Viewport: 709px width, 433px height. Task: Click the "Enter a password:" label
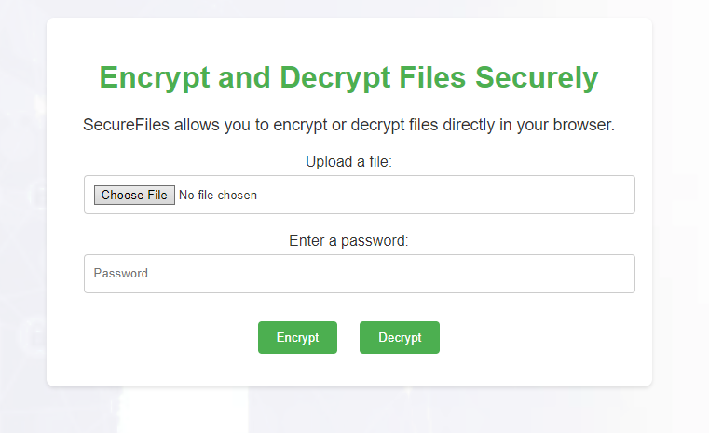349,240
